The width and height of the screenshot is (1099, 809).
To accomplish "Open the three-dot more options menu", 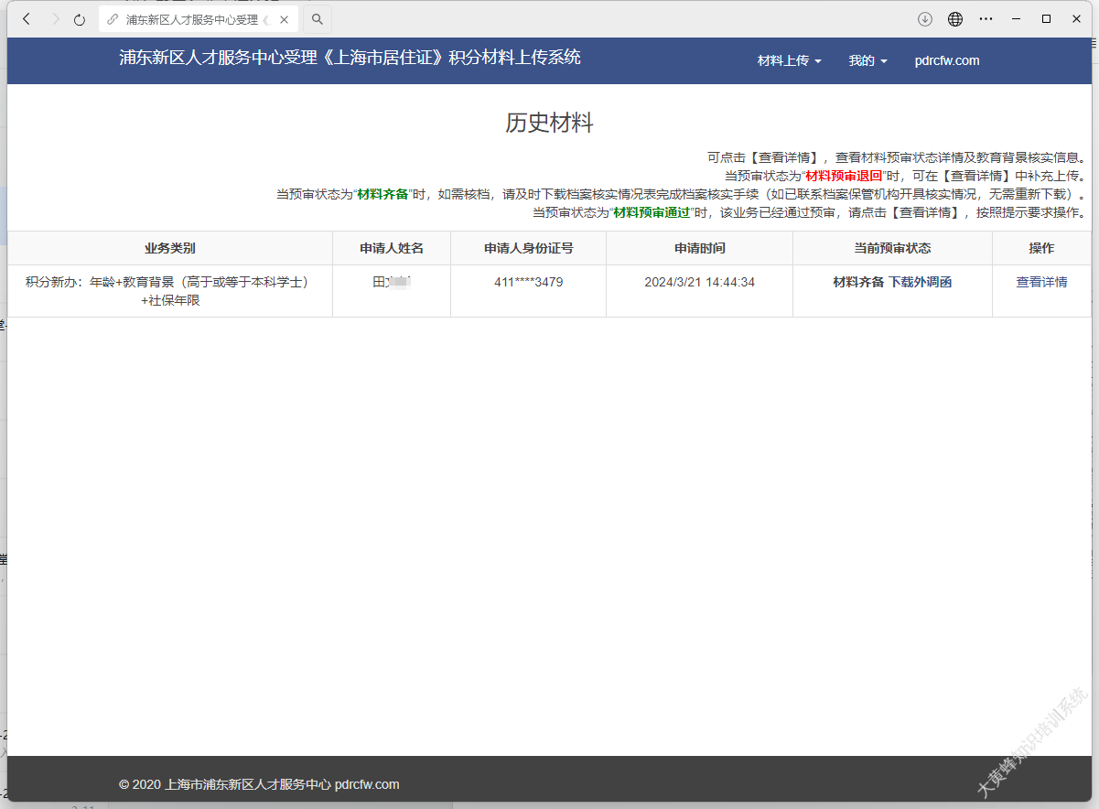I will (x=986, y=19).
